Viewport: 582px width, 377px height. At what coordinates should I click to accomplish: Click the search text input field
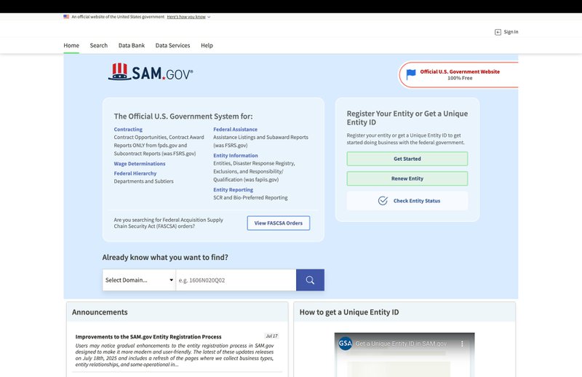(x=236, y=280)
